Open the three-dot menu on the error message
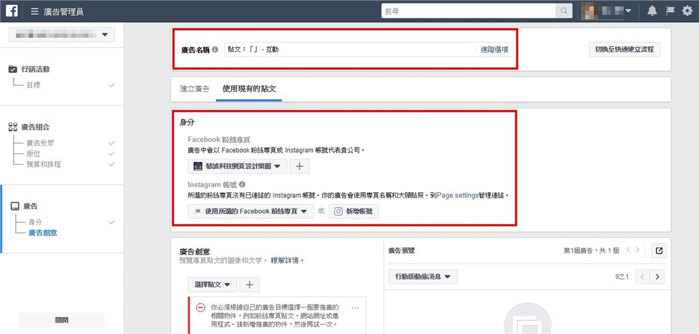 (x=355, y=307)
